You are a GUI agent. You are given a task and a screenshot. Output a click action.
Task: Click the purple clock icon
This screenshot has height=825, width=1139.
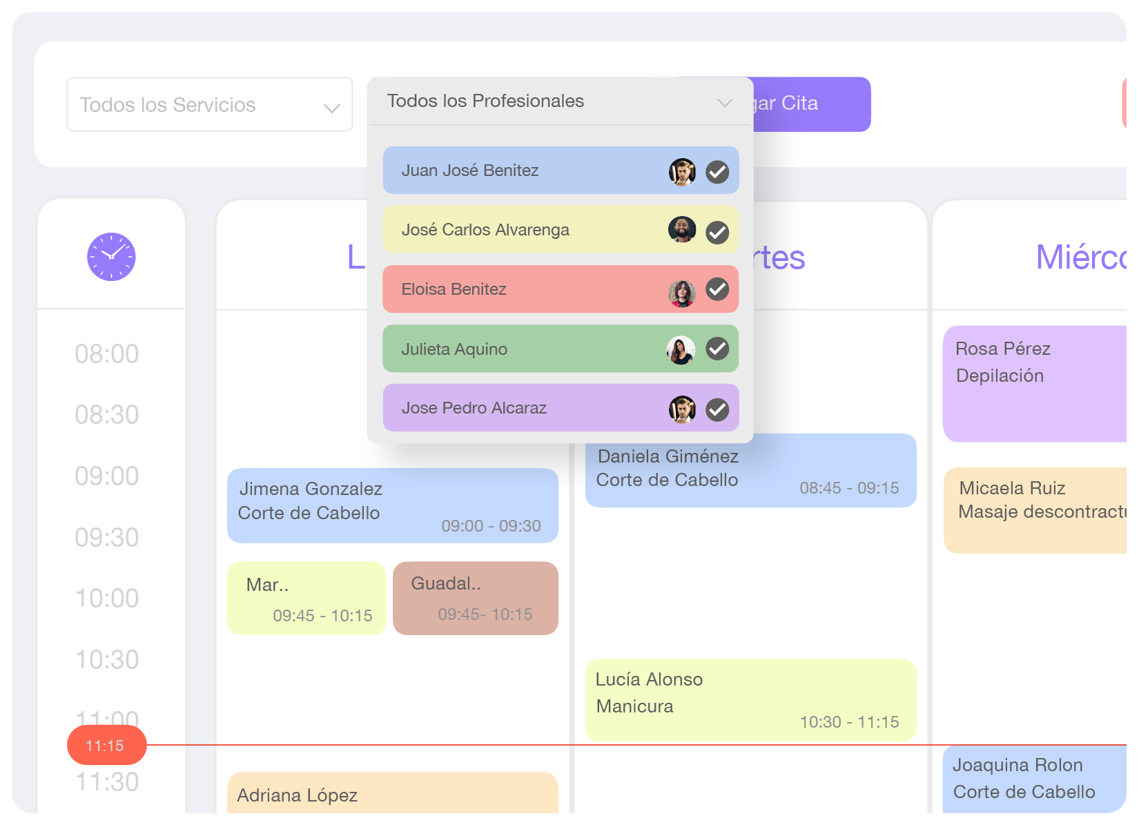pos(111,257)
